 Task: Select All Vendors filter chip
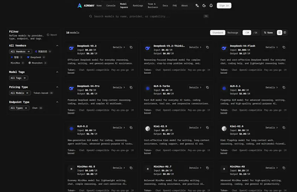click(x=20, y=52)
